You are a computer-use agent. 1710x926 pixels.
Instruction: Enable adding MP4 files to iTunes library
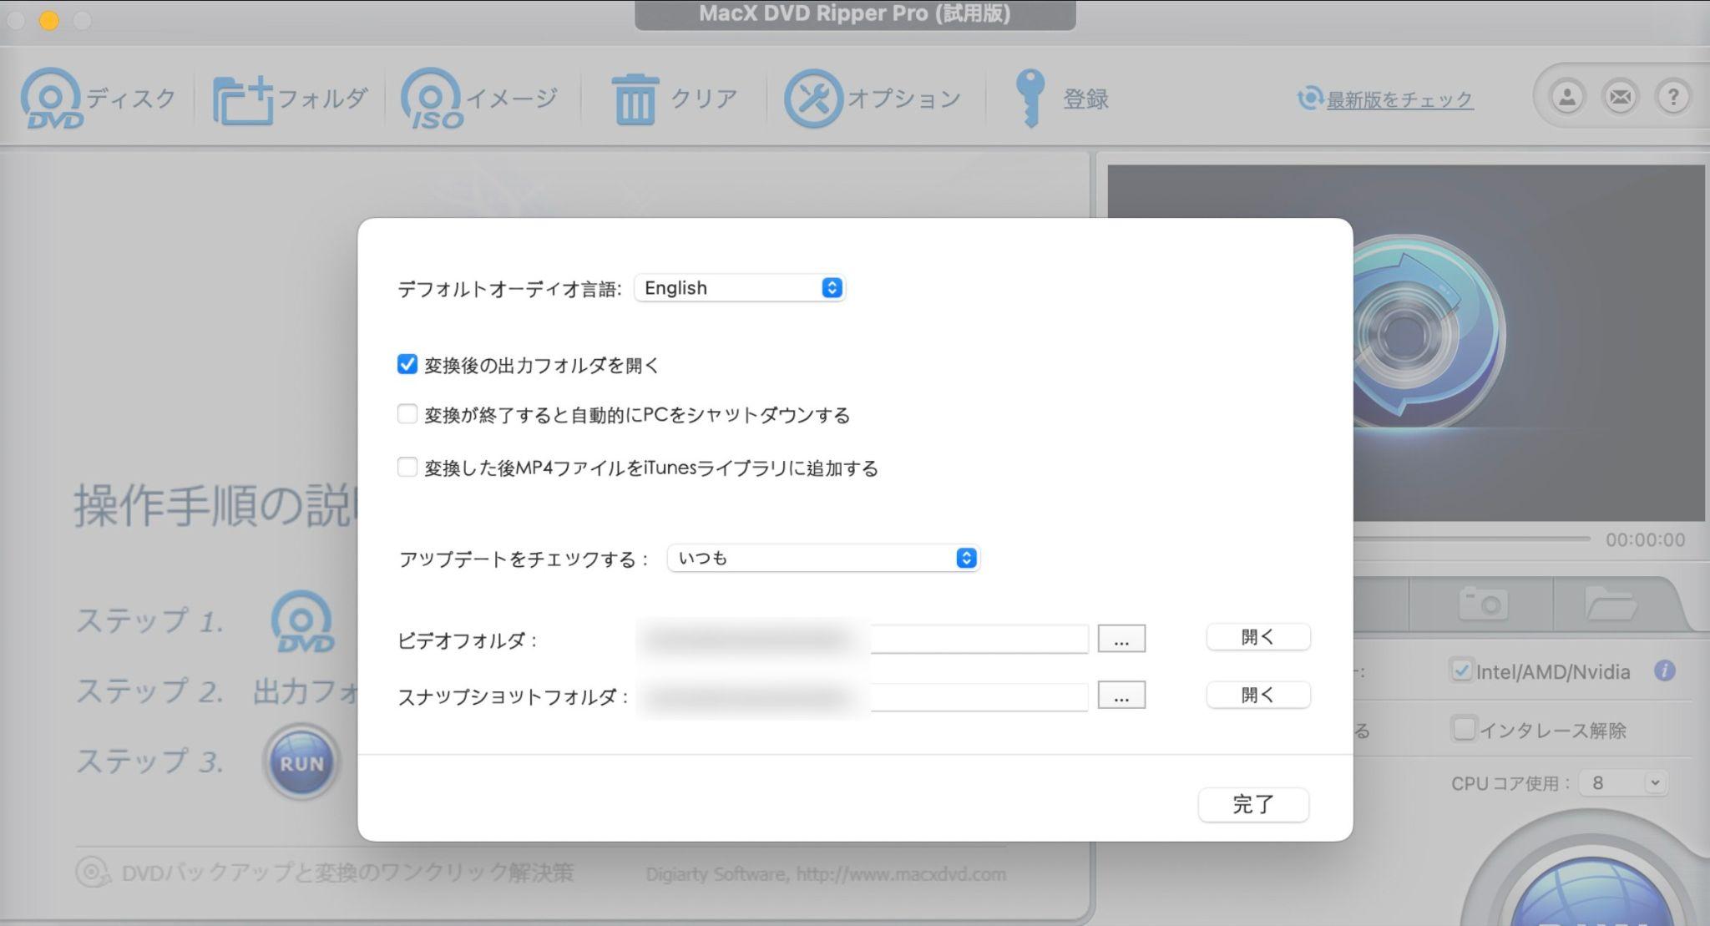(407, 467)
